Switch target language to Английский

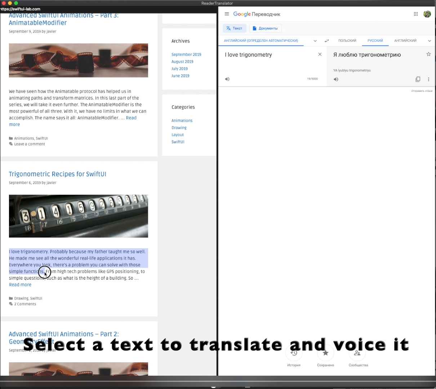click(x=405, y=41)
